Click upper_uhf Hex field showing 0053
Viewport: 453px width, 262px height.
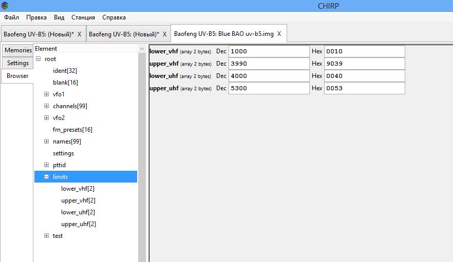pyautogui.click(x=365, y=88)
